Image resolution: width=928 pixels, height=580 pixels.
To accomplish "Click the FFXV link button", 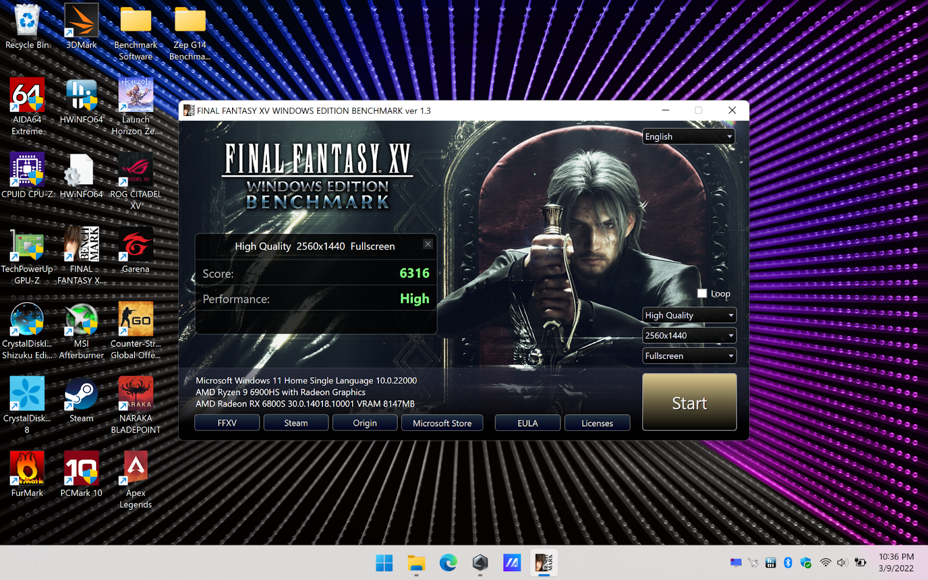I will click(227, 423).
